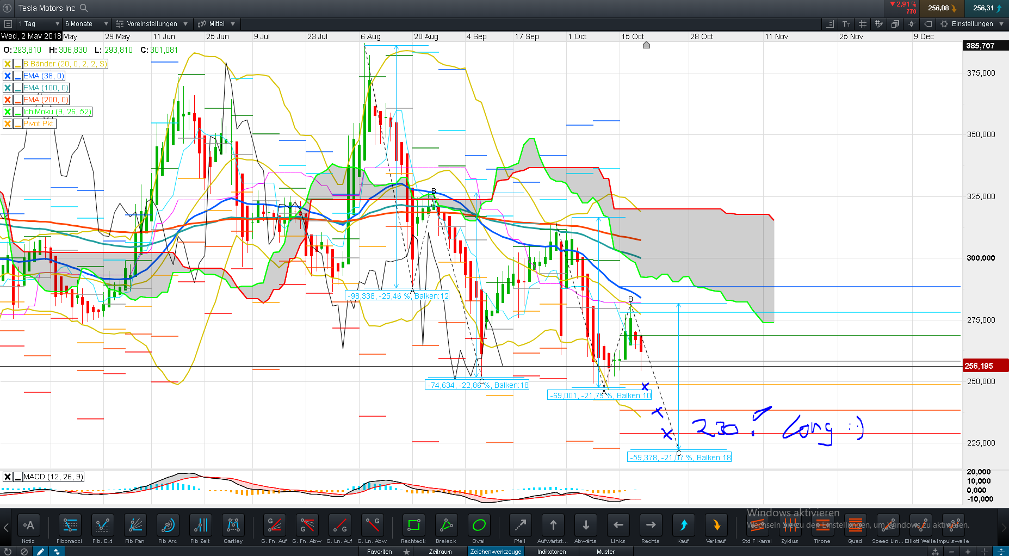
Task: Remove the IchiMoku indicator with X box
Action: [8, 112]
